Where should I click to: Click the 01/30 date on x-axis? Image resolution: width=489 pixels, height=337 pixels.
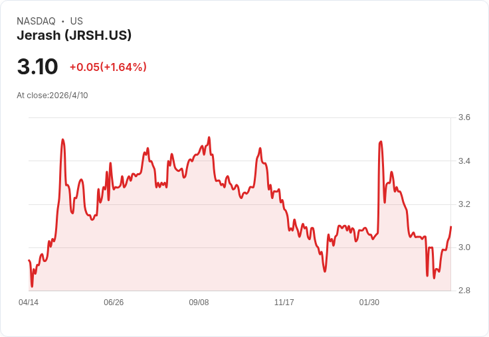[x=369, y=303]
